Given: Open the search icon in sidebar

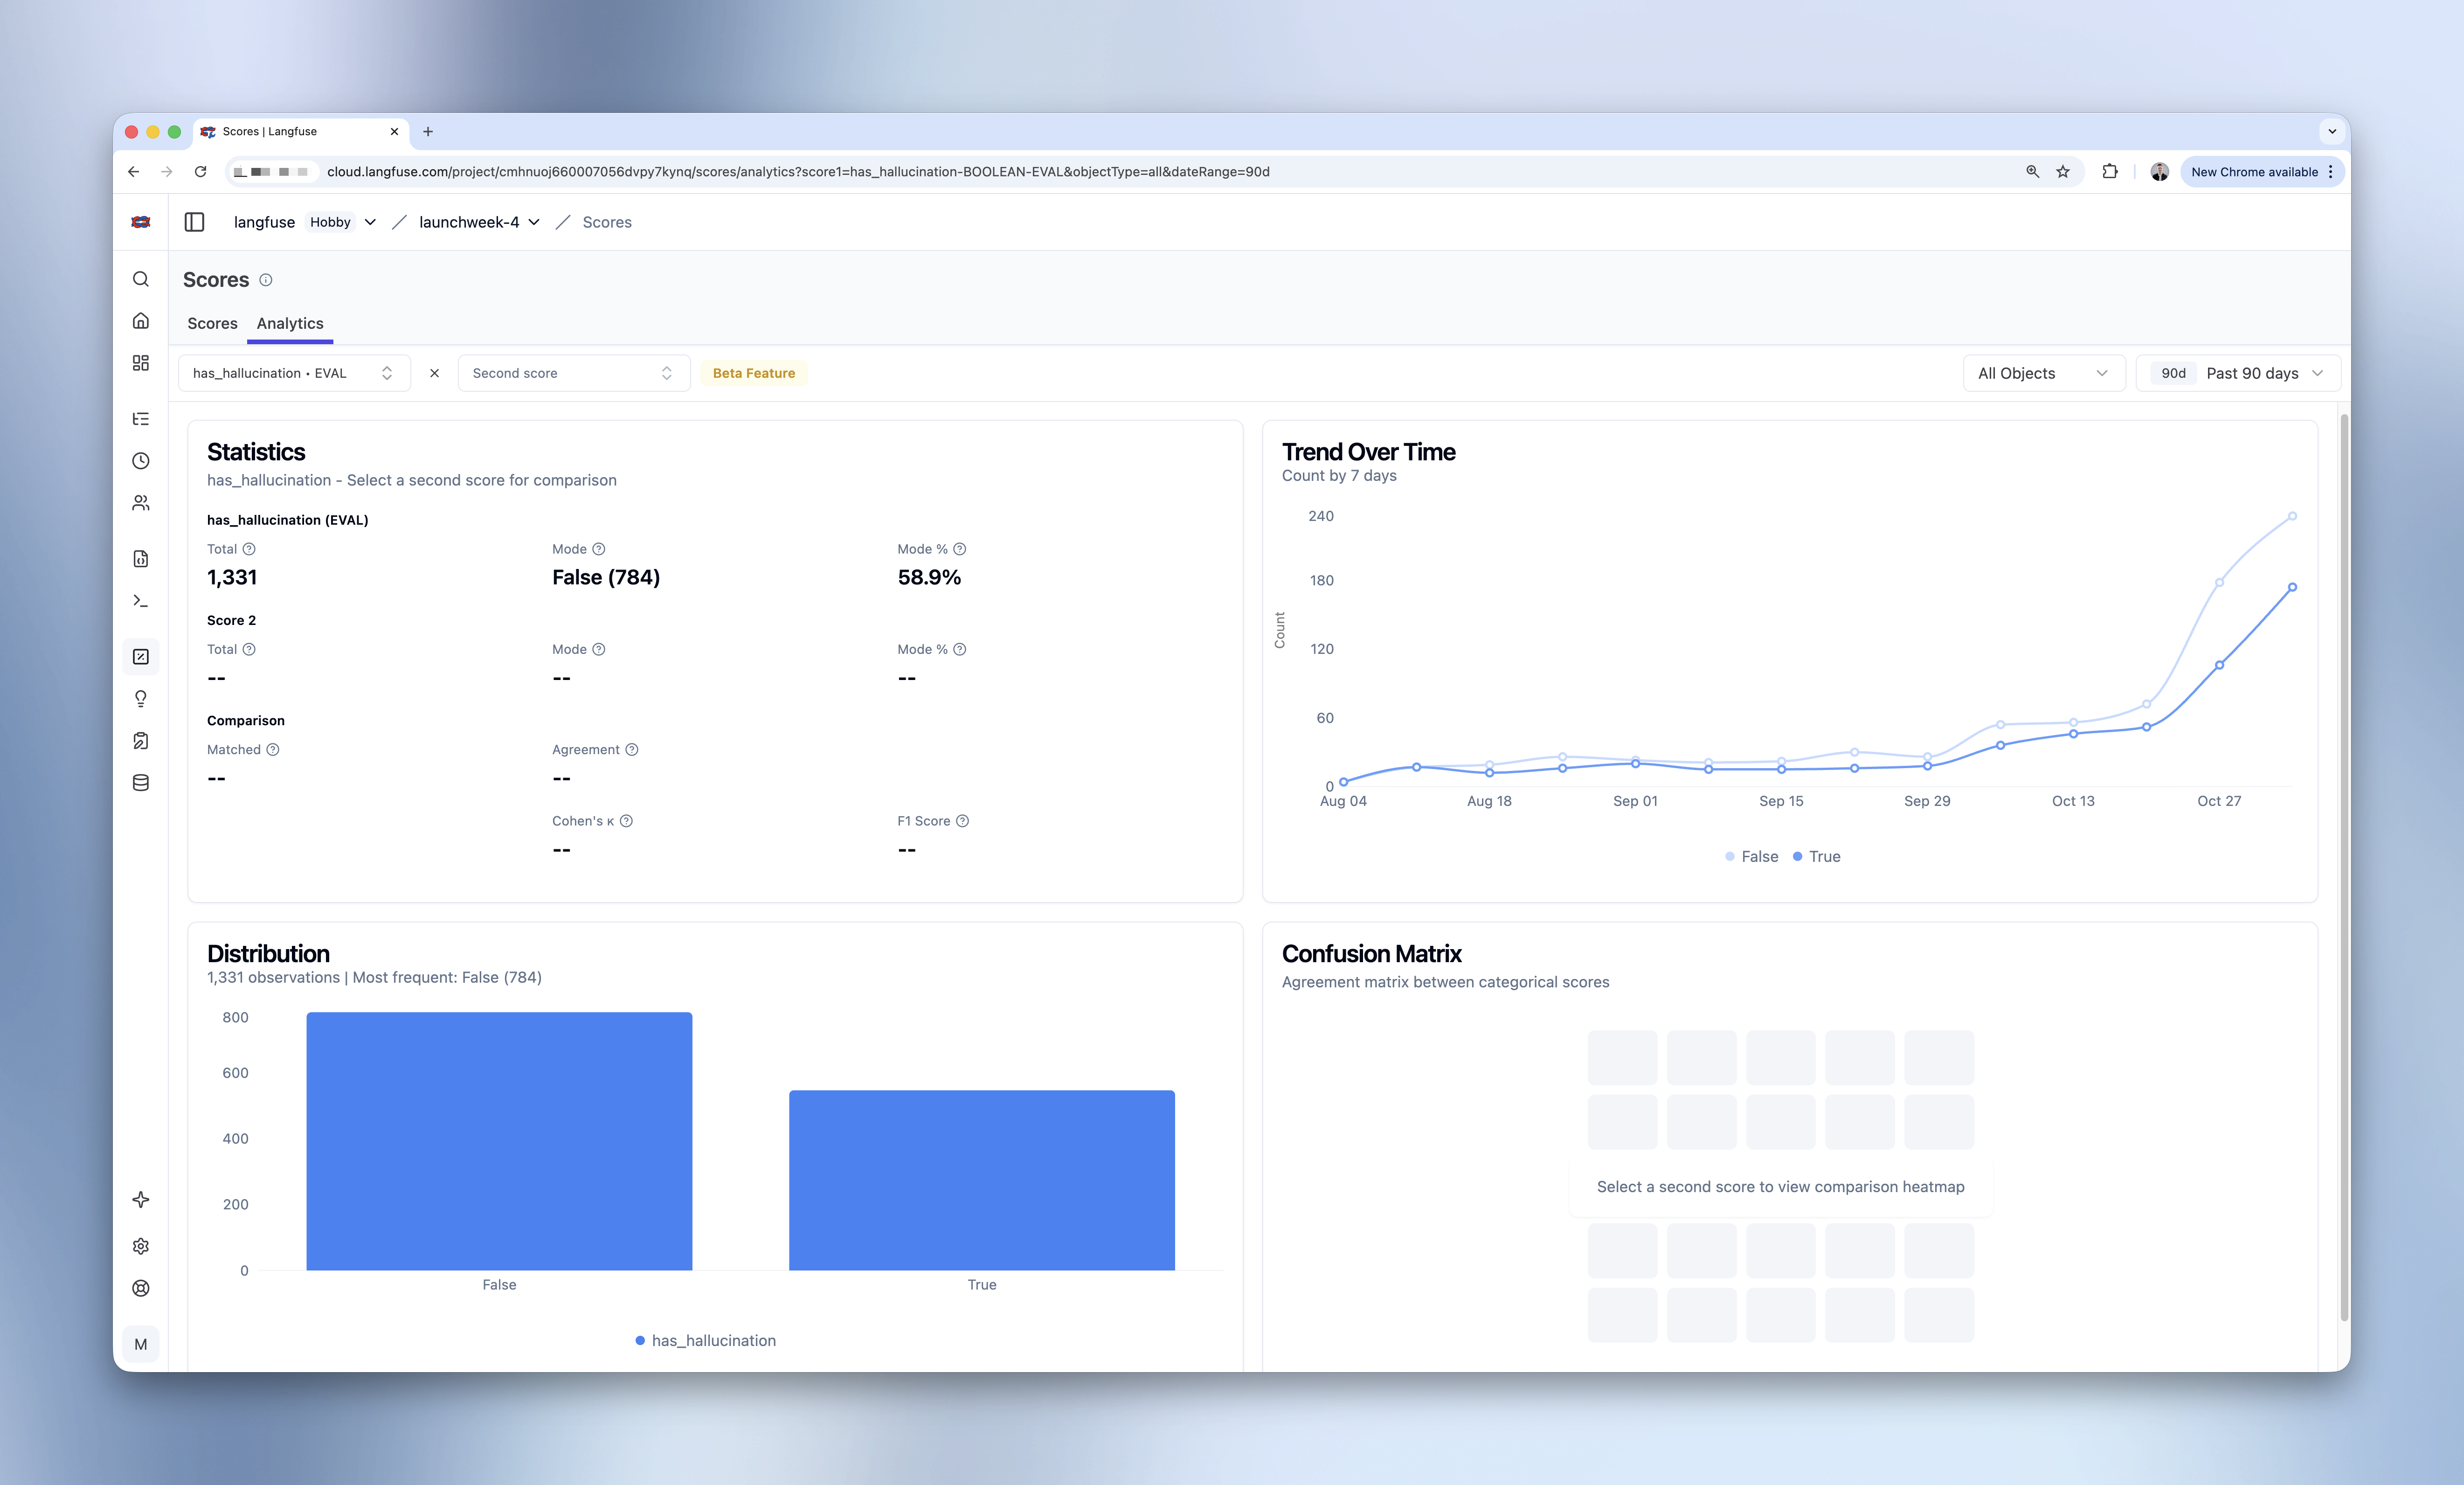Looking at the screenshot, I should [141, 279].
